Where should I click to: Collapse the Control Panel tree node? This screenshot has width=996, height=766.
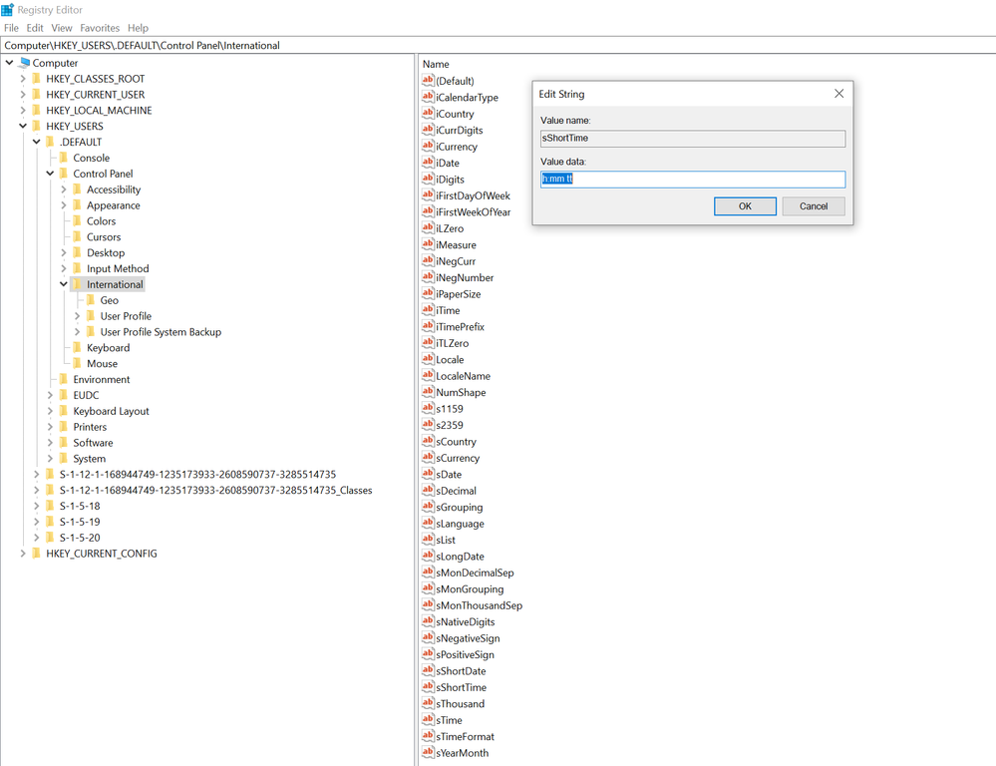(48, 173)
